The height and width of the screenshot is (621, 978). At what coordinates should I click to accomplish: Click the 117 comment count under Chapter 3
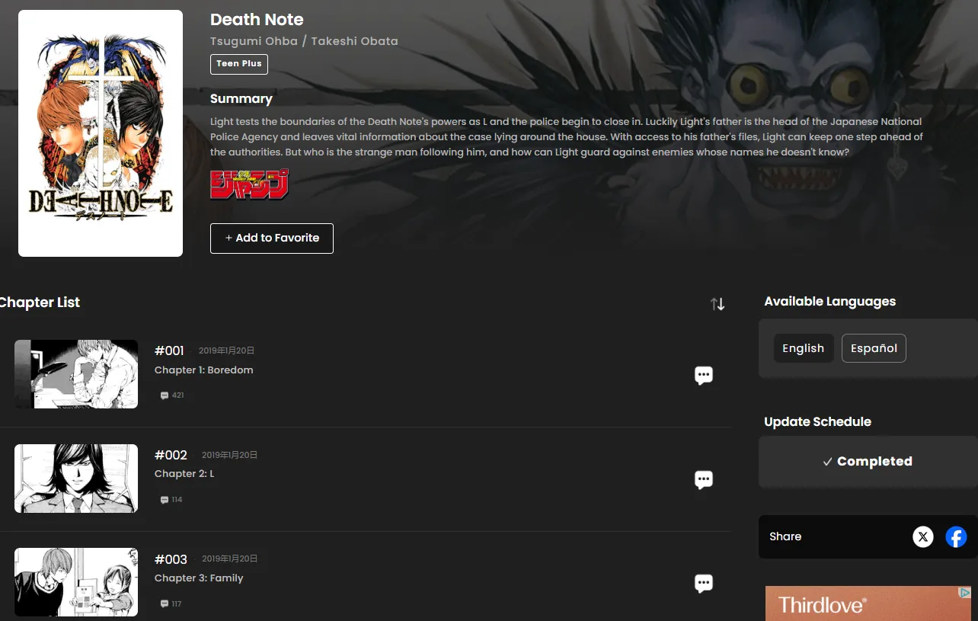(172, 604)
